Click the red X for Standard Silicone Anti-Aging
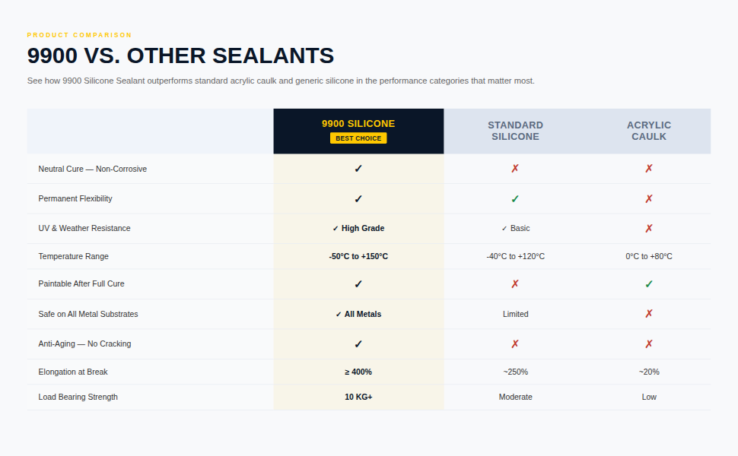This screenshot has height=456, width=738. (x=515, y=344)
